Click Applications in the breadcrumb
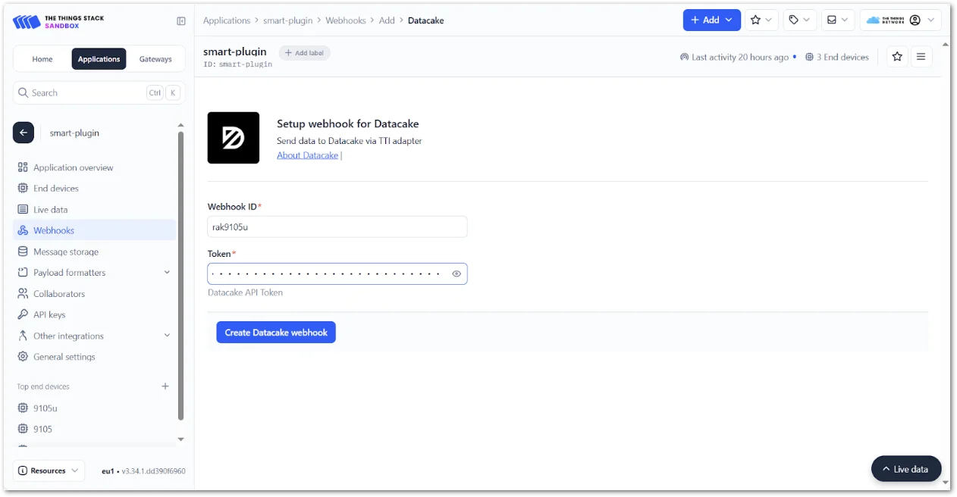This screenshot has width=957, height=497. pos(227,20)
